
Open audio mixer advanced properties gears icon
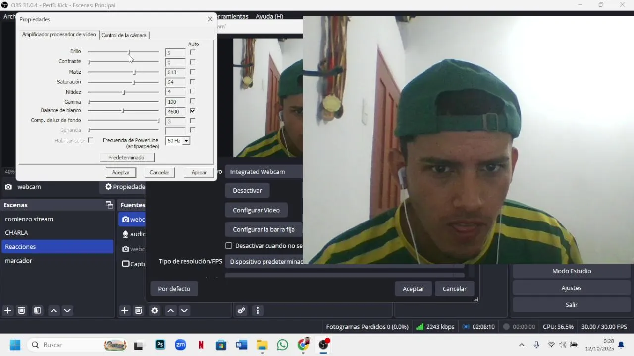(241, 311)
